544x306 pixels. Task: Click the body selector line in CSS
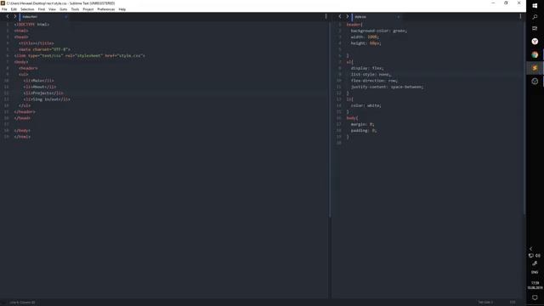click(x=352, y=118)
